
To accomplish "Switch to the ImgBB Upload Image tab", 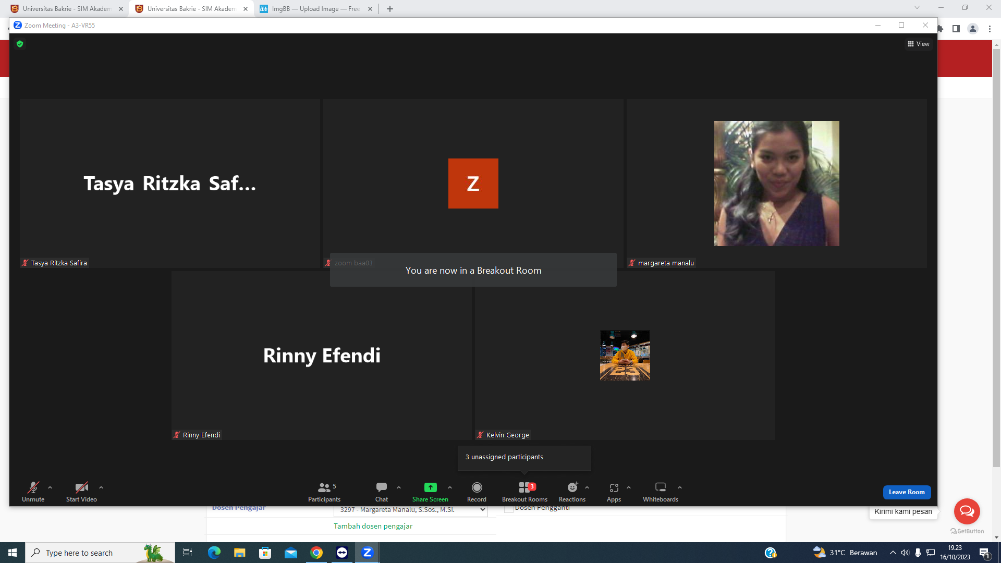I will pos(316,9).
